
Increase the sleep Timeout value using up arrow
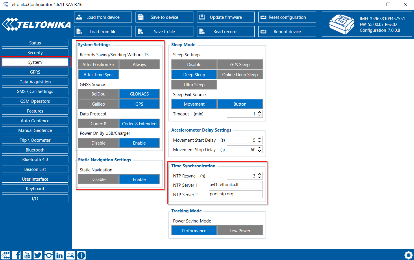pos(260,112)
